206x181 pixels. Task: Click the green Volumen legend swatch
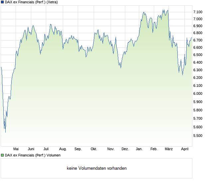2,155
